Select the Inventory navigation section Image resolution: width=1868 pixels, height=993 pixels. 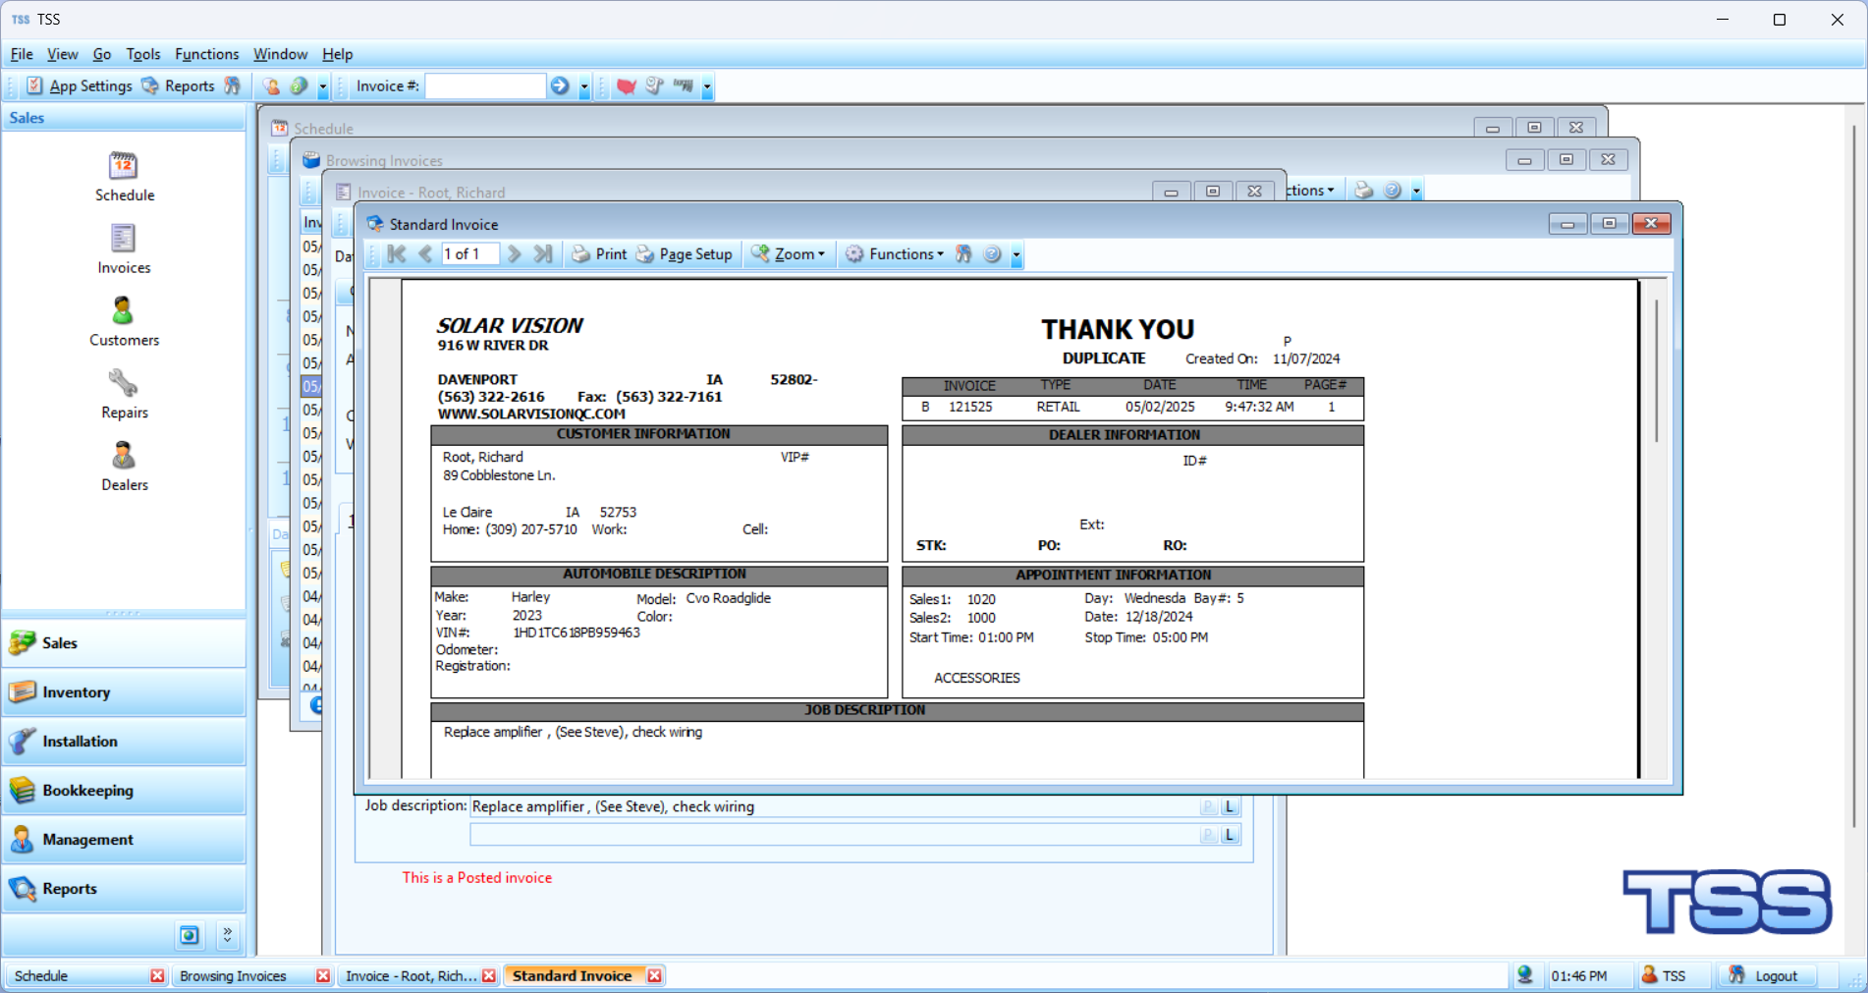[124, 692]
